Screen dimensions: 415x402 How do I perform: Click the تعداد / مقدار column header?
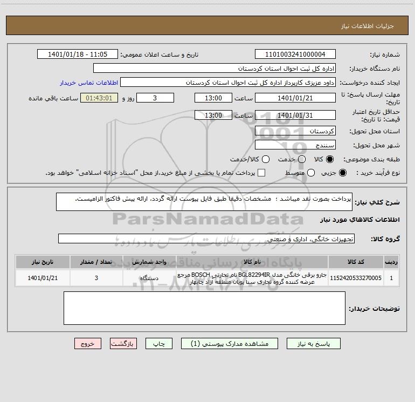96,262
